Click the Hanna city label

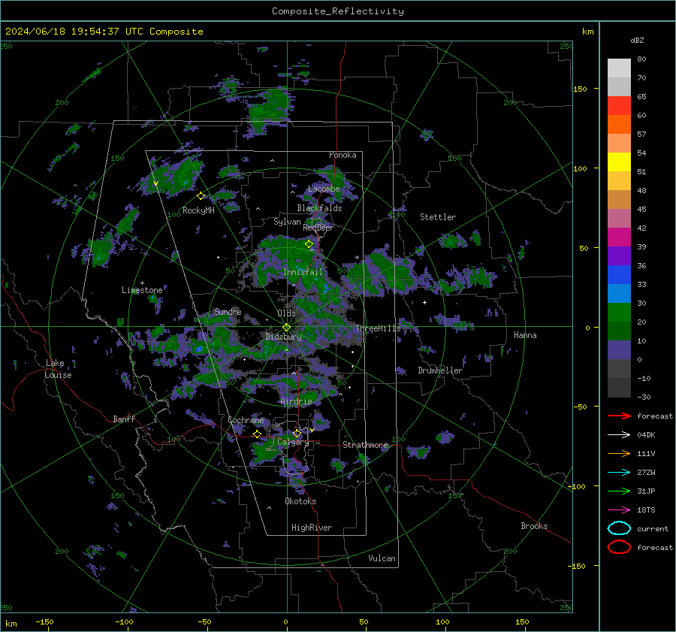click(525, 335)
